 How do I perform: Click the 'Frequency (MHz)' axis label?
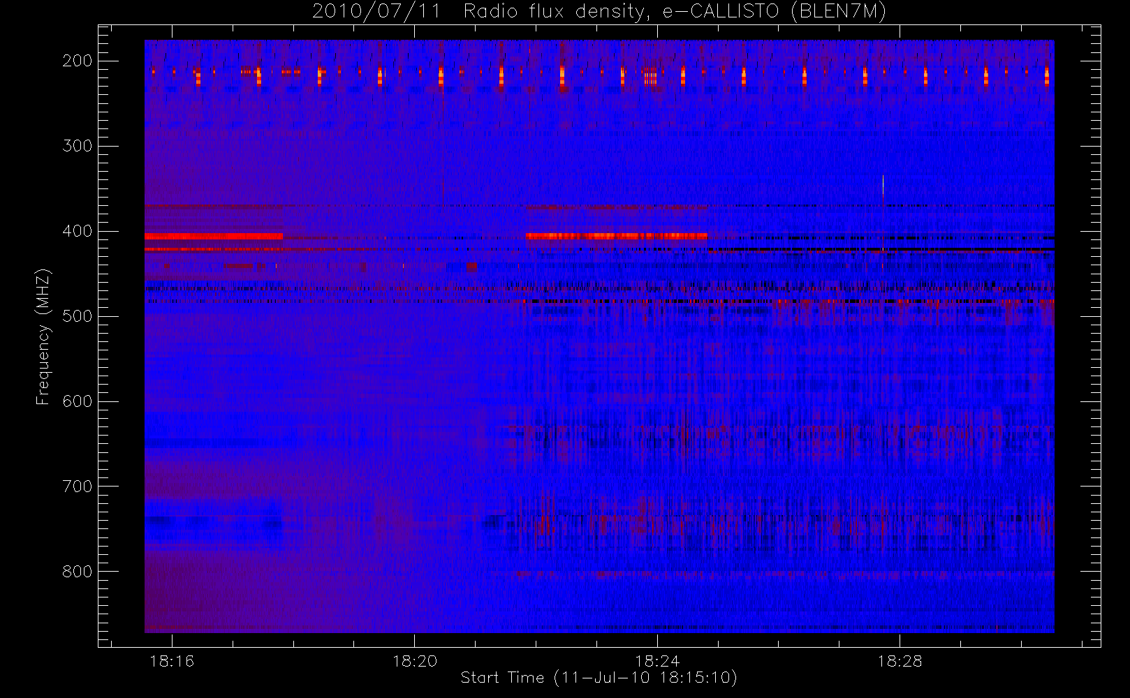pos(43,337)
